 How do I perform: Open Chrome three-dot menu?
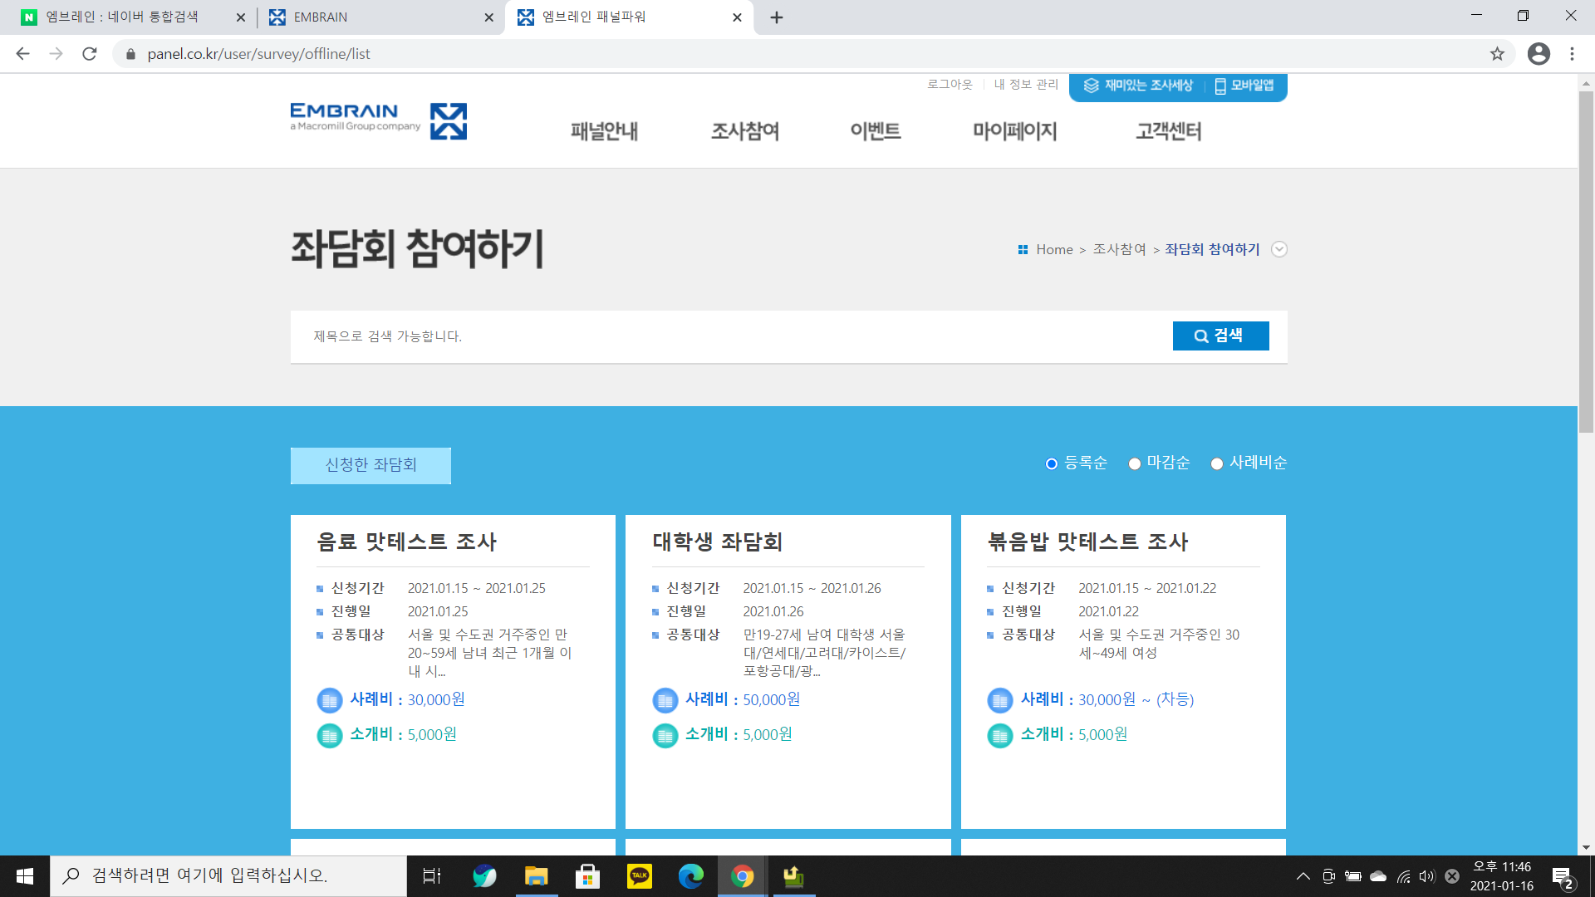(x=1572, y=54)
